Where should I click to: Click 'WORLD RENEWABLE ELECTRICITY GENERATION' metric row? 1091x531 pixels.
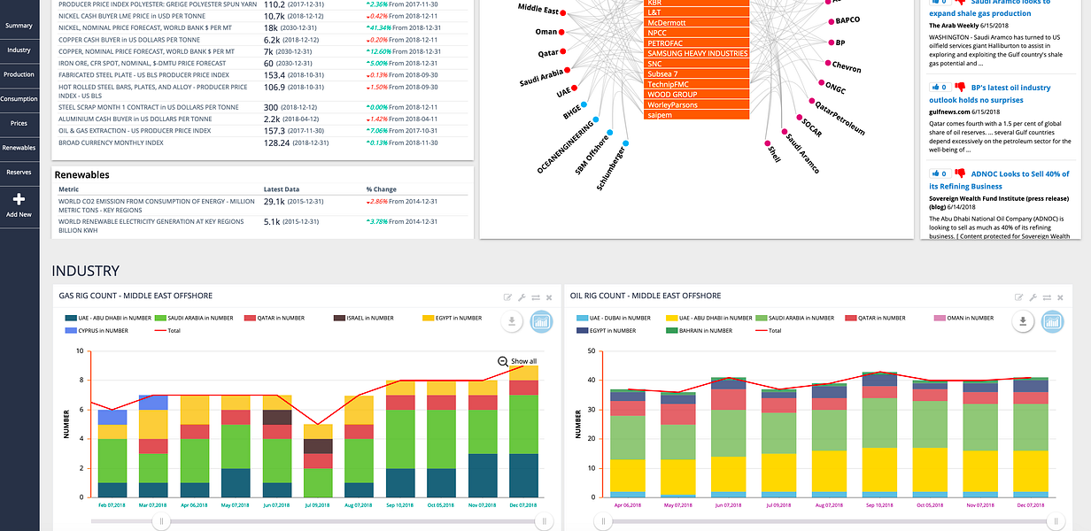tap(263, 226)
